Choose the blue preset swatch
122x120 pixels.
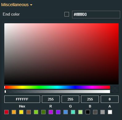(x=66, y=112)
